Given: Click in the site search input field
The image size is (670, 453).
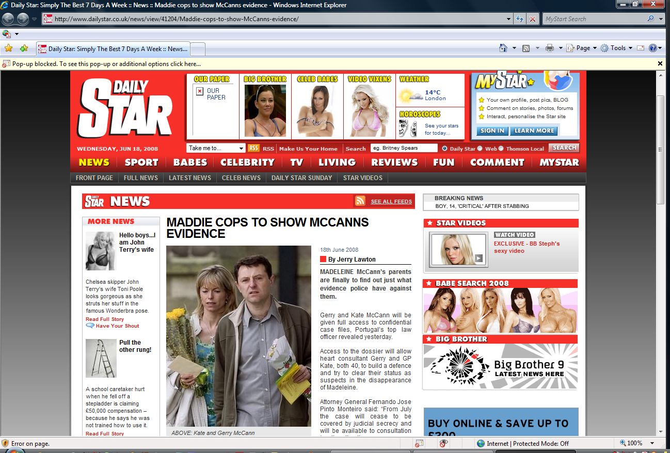Looking at the screenshot, I should tap(404, 148).
